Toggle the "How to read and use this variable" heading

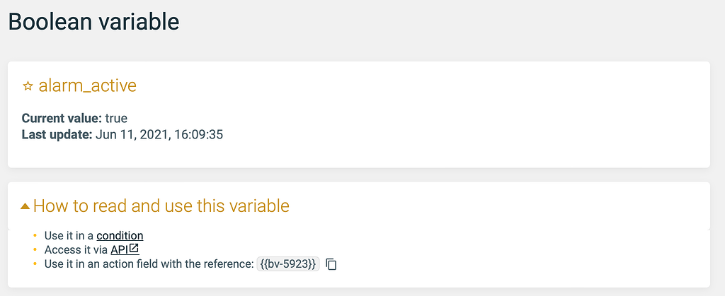pyautogui.click(x=161, y=206)
